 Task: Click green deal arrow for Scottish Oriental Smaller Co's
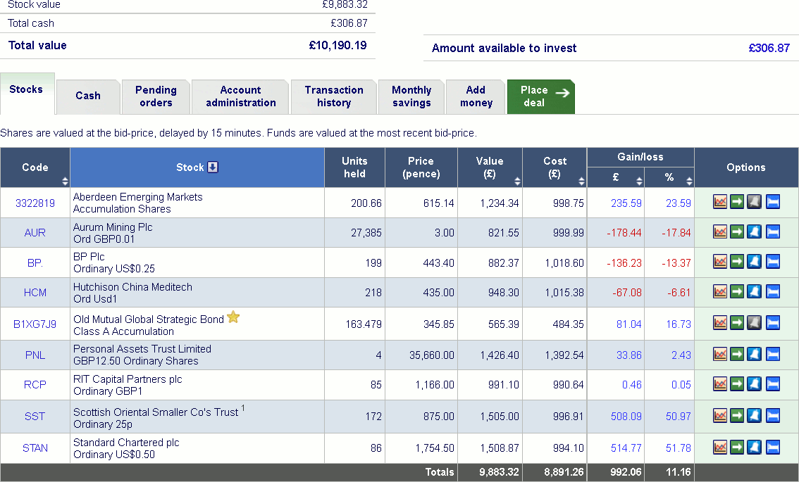pyautogui.click(x=737, y=415)
